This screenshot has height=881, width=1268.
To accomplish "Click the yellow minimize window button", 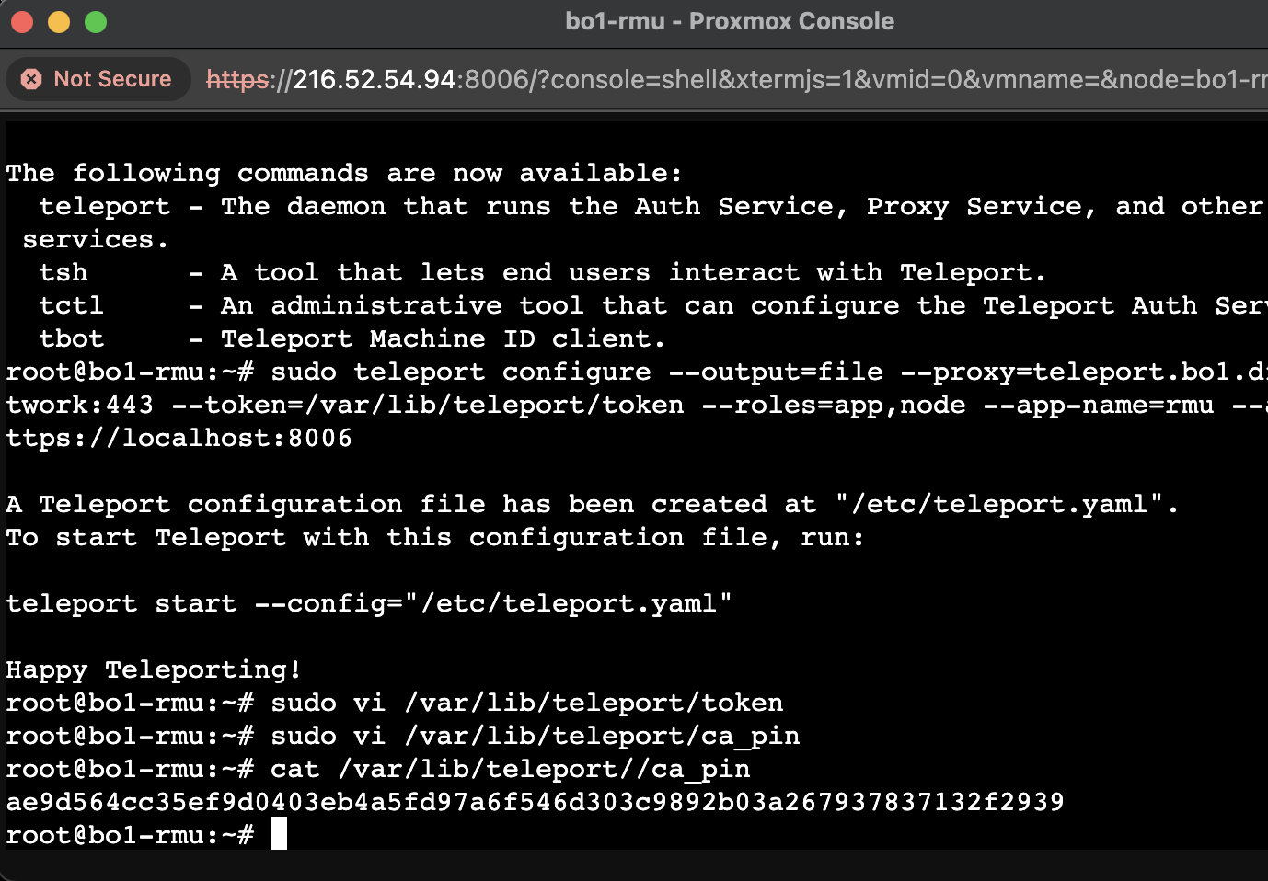I will 59,21.
